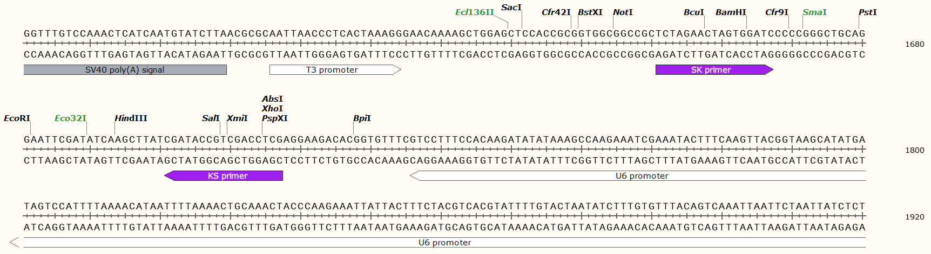The height and width of the screenshot is (254, 931).
Task: Select the SV40 poly(A) signal feature
Action: 125,69
